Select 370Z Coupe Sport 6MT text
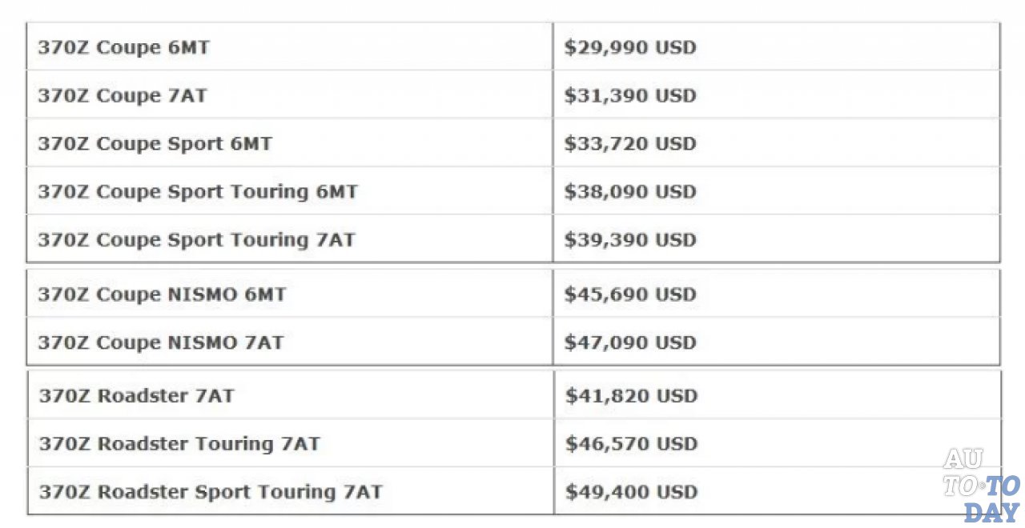Viewport: 1025px width, 528px height. 155,144
